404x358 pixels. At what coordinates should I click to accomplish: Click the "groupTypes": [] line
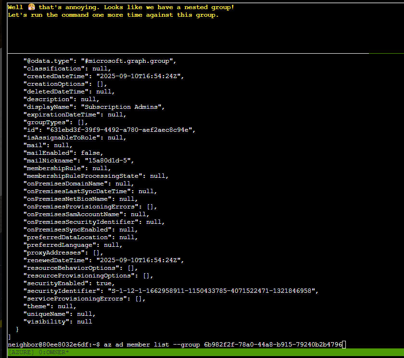[x=56, y=122]
